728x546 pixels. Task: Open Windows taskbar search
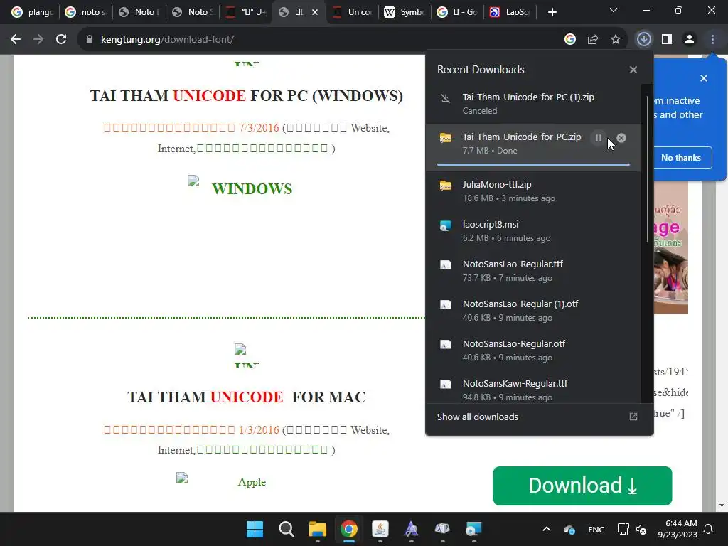coord(286,529)
